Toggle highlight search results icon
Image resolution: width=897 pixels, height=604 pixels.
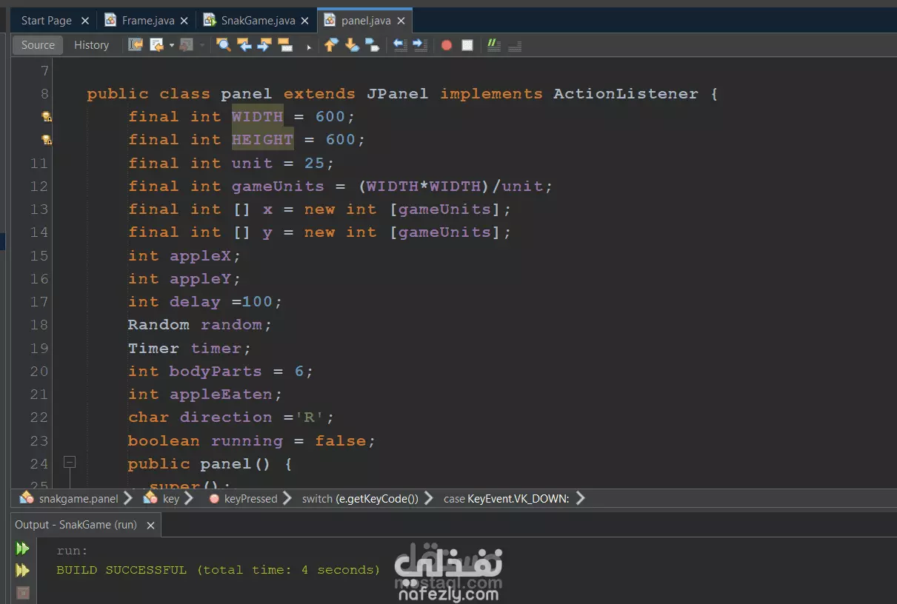click(285, 45)
